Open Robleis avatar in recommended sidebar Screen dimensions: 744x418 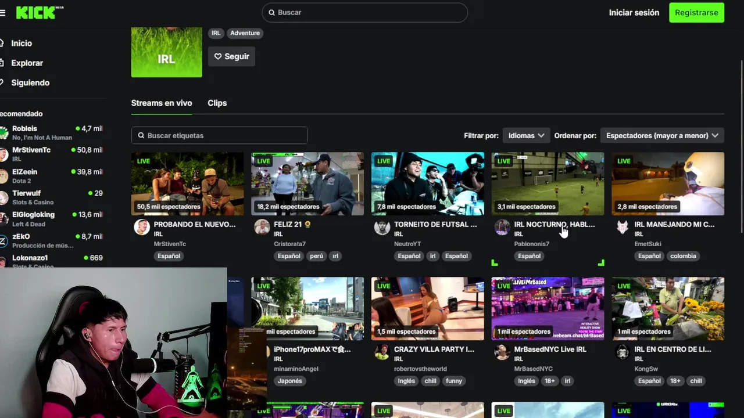click(x=3, y=133)
